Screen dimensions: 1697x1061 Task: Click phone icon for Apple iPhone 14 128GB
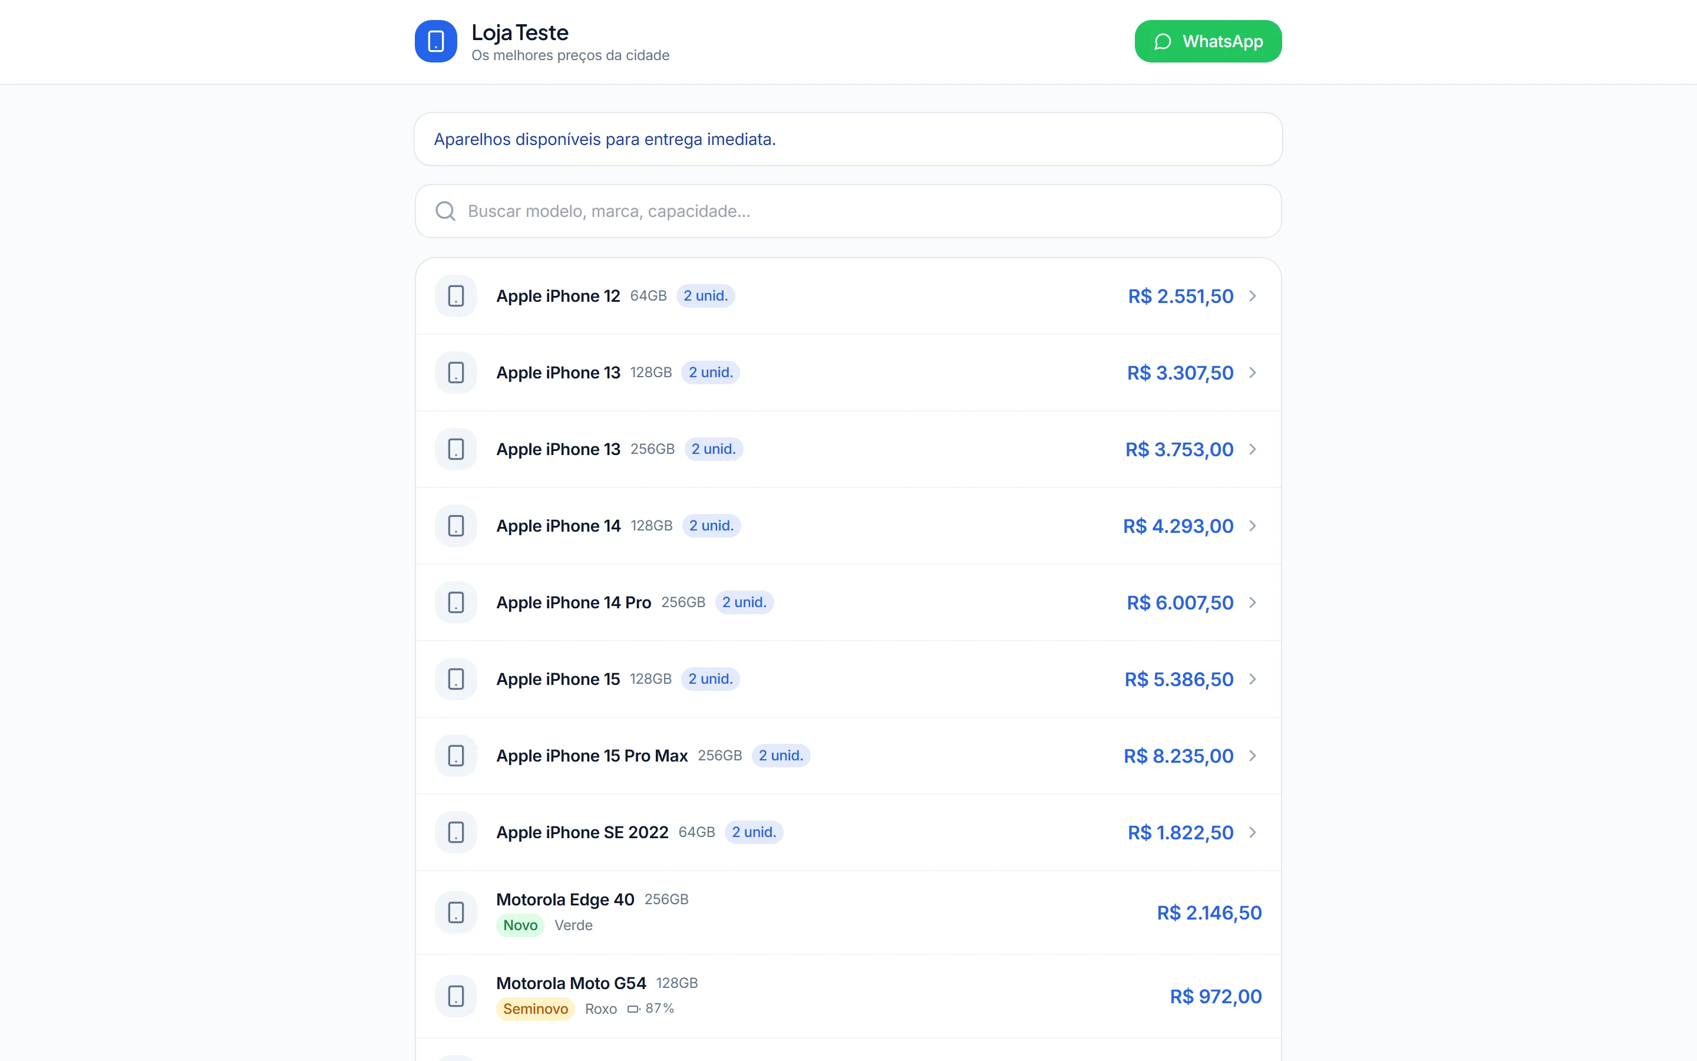(x=456, y=526)
